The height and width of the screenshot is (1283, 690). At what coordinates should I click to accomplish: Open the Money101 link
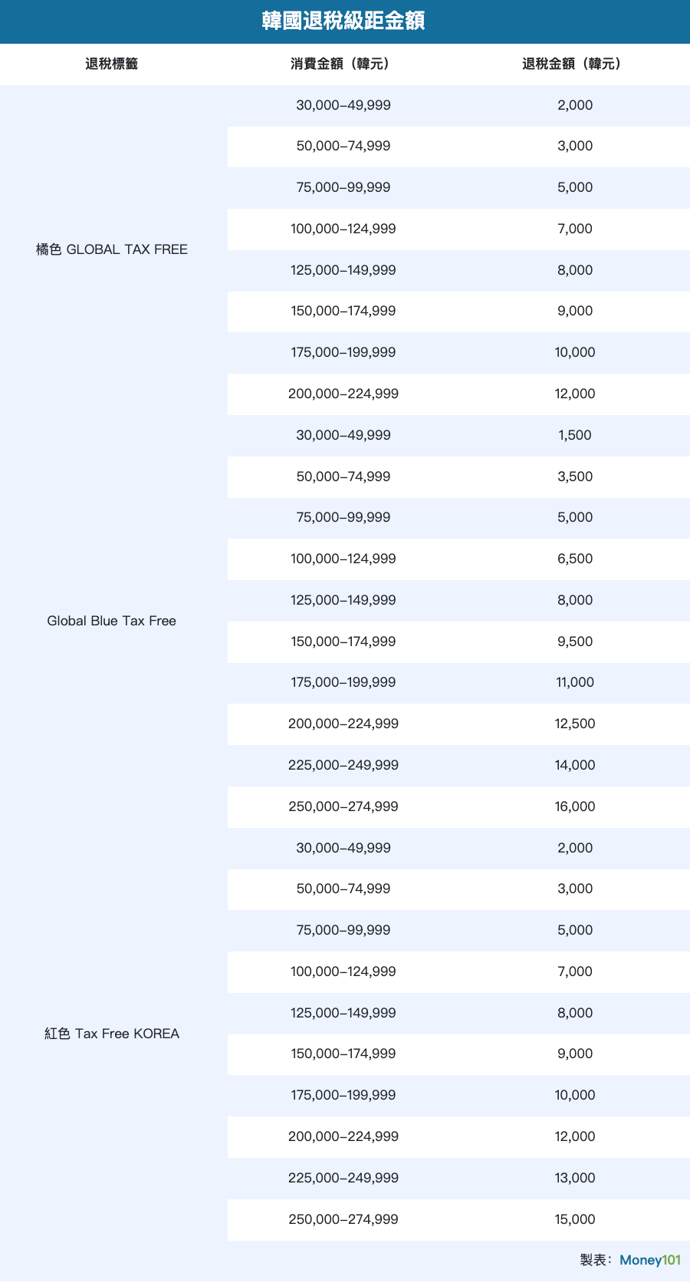click(650, 1260)
